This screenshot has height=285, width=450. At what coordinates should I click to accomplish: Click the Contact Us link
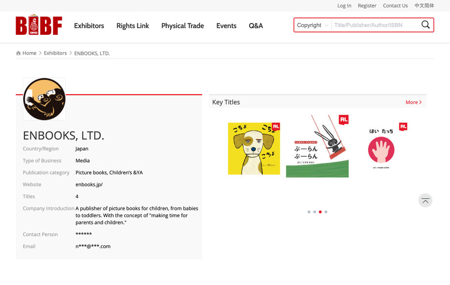(395, 6)
